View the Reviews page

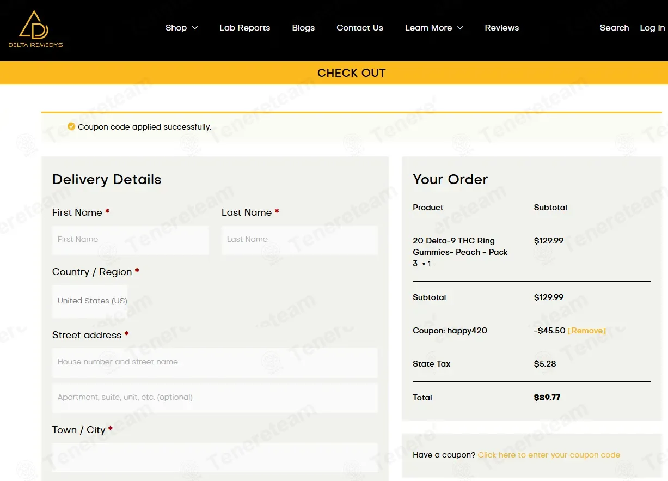(502, 28)
